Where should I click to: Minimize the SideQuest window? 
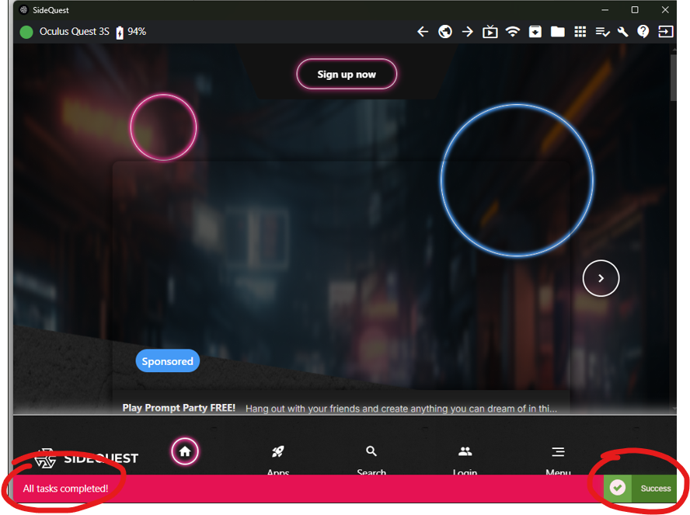tap(605, 9)
